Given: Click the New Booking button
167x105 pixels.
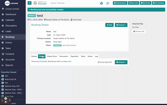Looking at the screenshot, I should click(x=159, y=3).
